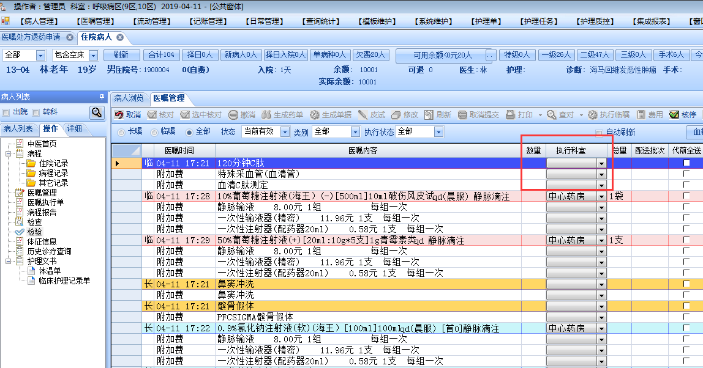
Task: Click the 选中核对 icon
Action: (x=185, y=115)
